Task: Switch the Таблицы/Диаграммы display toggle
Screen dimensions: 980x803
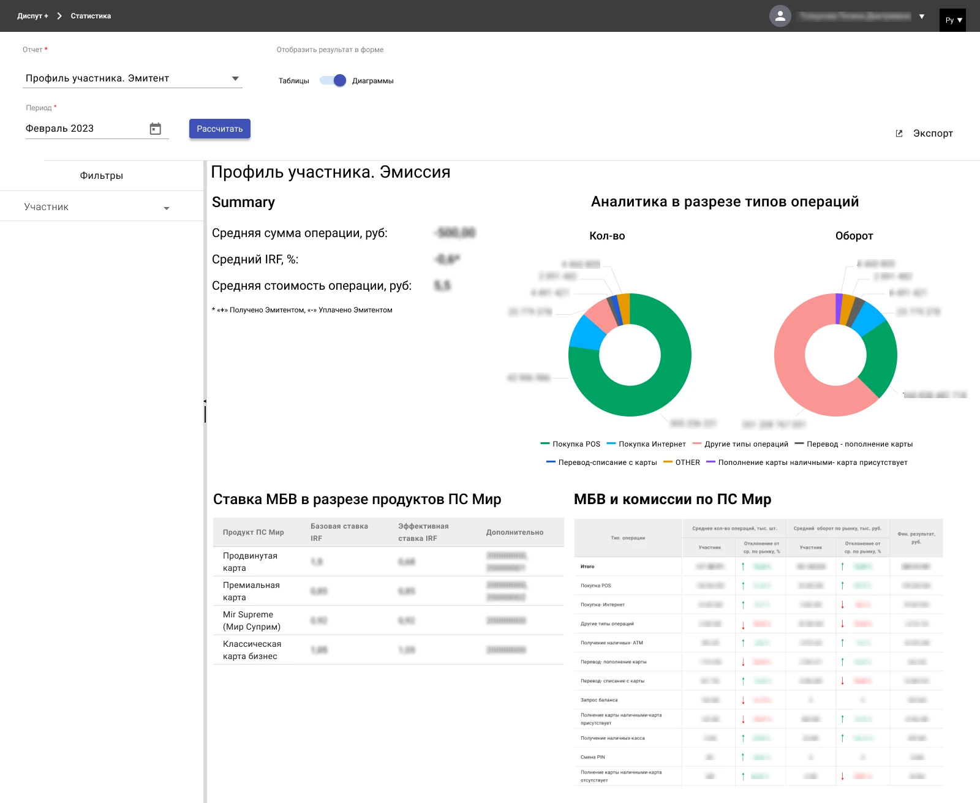Action: (x=333, y=80)
